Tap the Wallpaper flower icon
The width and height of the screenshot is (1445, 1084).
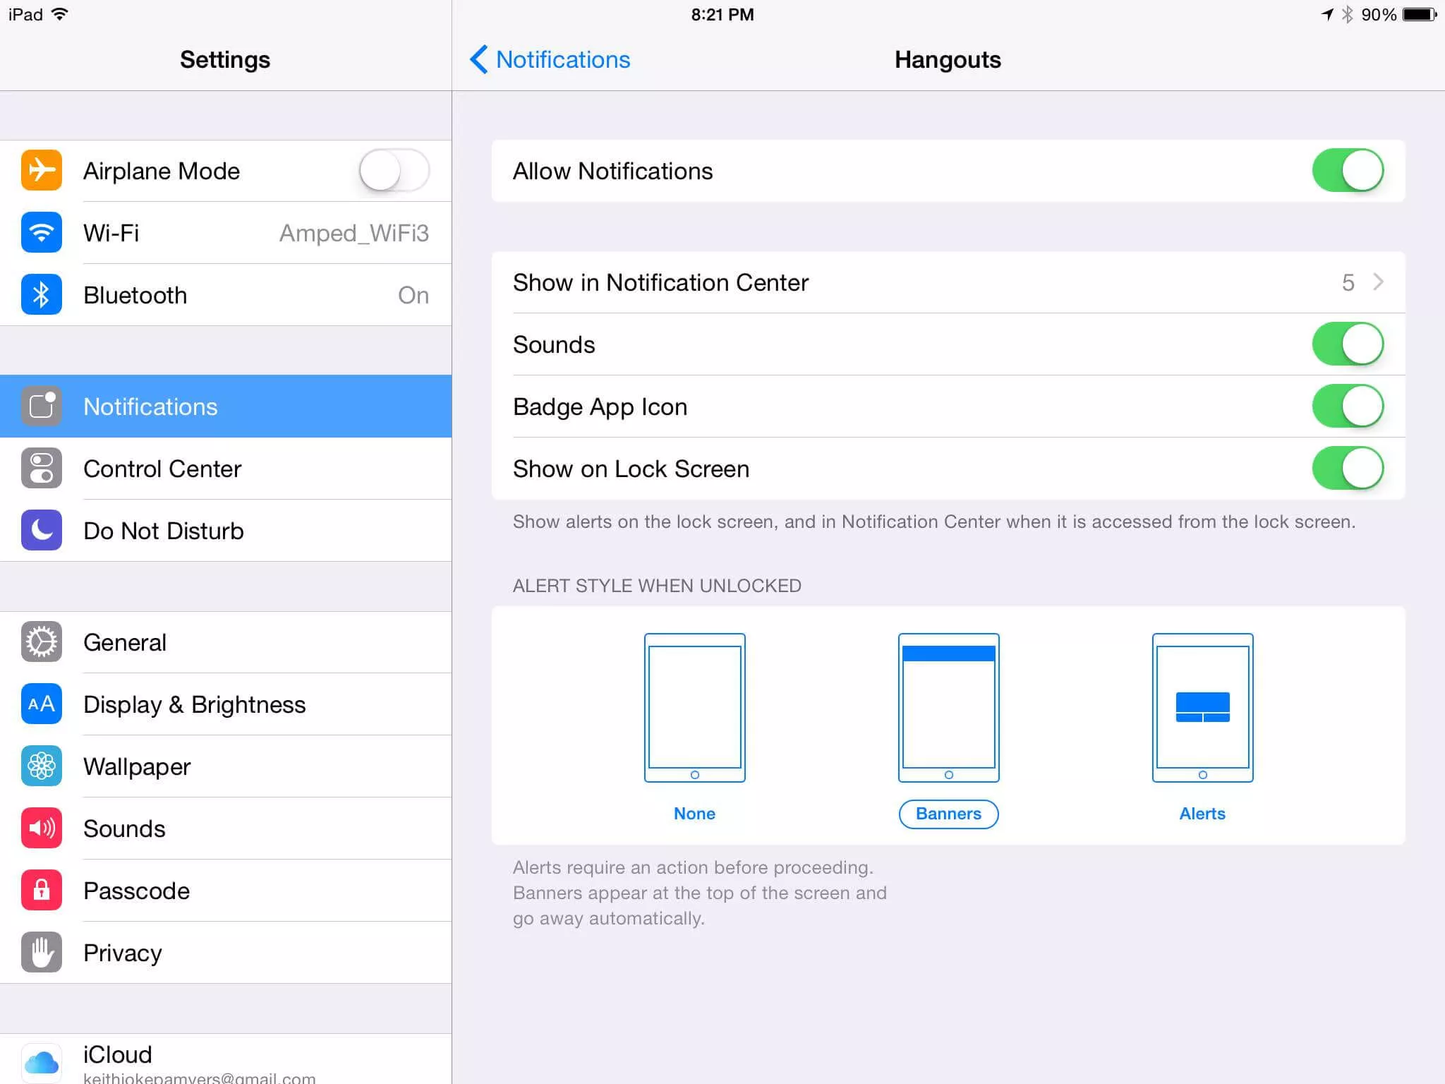coord(42,766)
